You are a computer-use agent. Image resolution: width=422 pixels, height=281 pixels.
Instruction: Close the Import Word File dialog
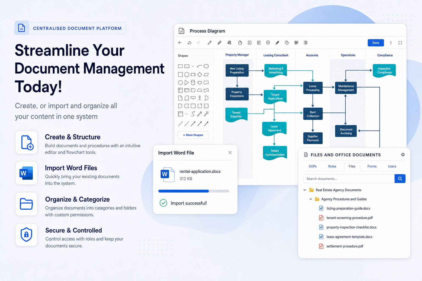click(x=230, y=153)
